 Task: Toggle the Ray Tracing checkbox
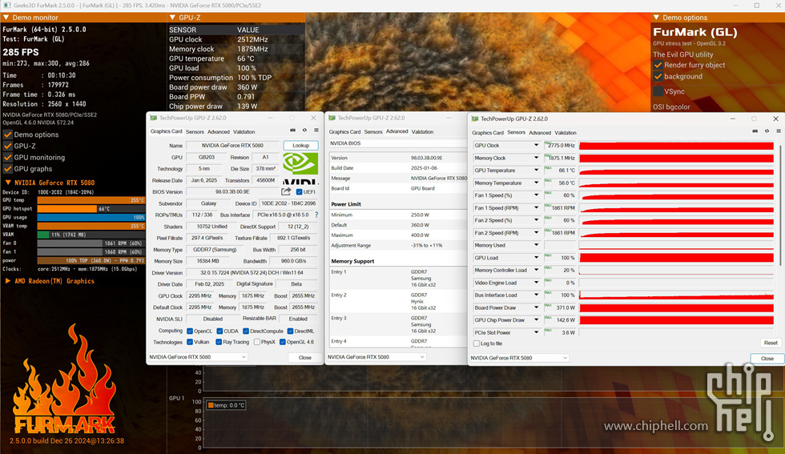pos(219,342)
